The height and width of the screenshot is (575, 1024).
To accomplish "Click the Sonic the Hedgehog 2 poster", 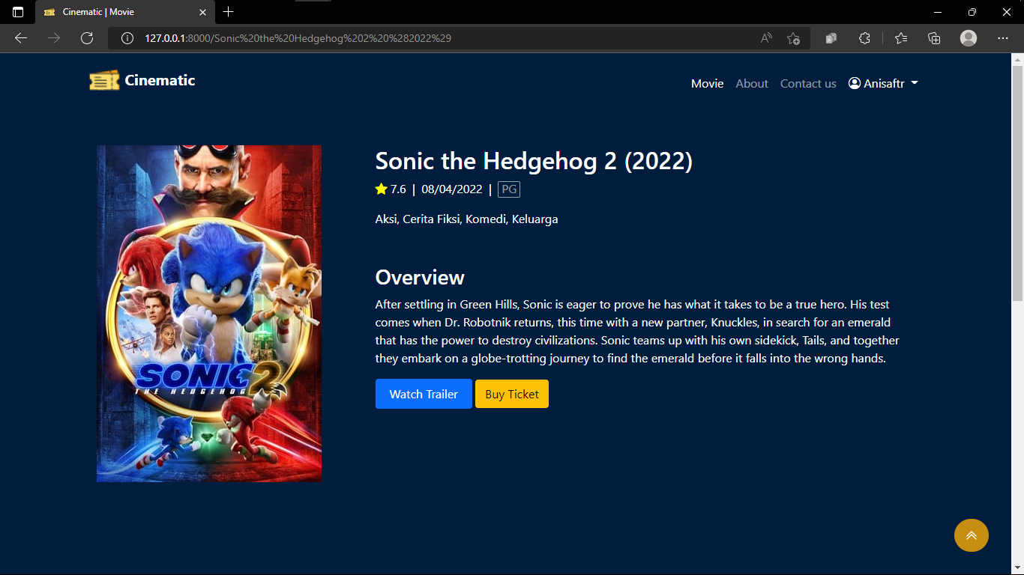I will (209, 314).
